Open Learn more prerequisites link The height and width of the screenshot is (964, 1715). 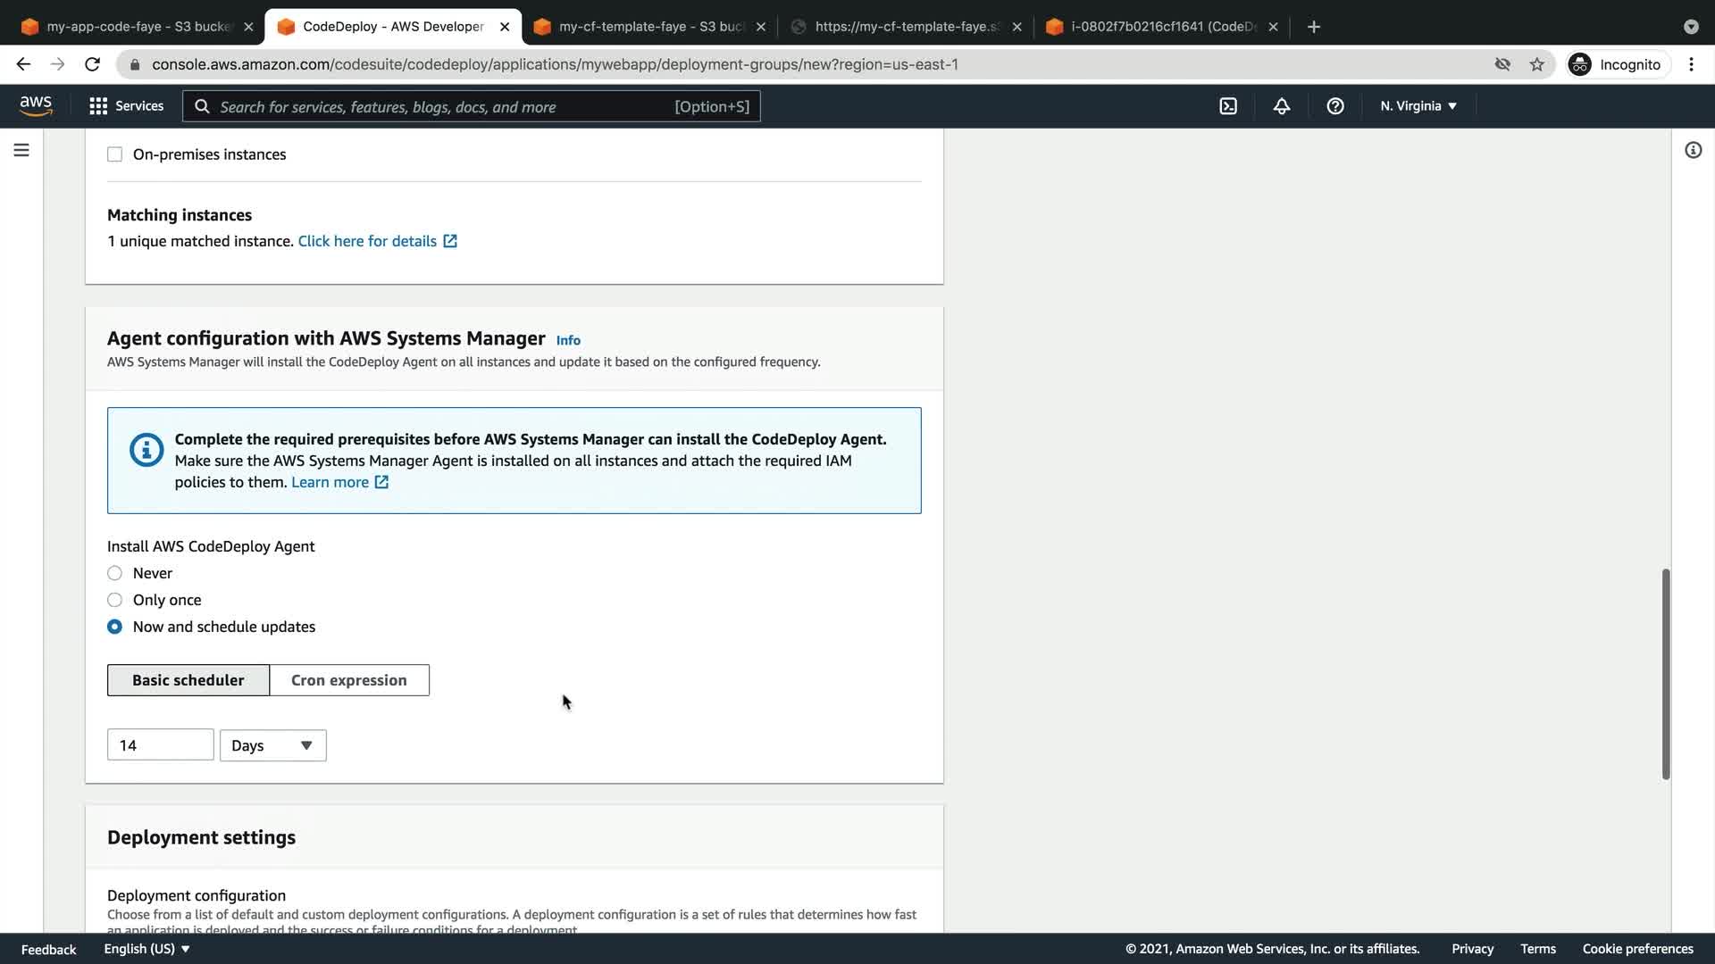(x=330, y=482)
